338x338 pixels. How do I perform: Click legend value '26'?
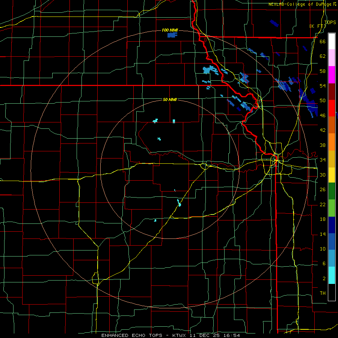323,190
